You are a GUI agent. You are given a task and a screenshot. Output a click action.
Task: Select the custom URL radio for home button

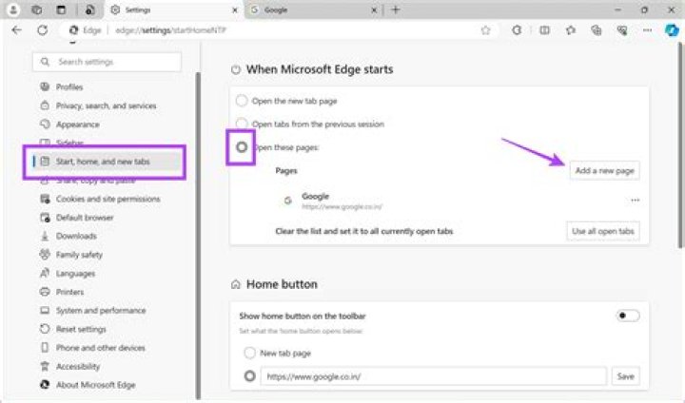tap(249, 376)
